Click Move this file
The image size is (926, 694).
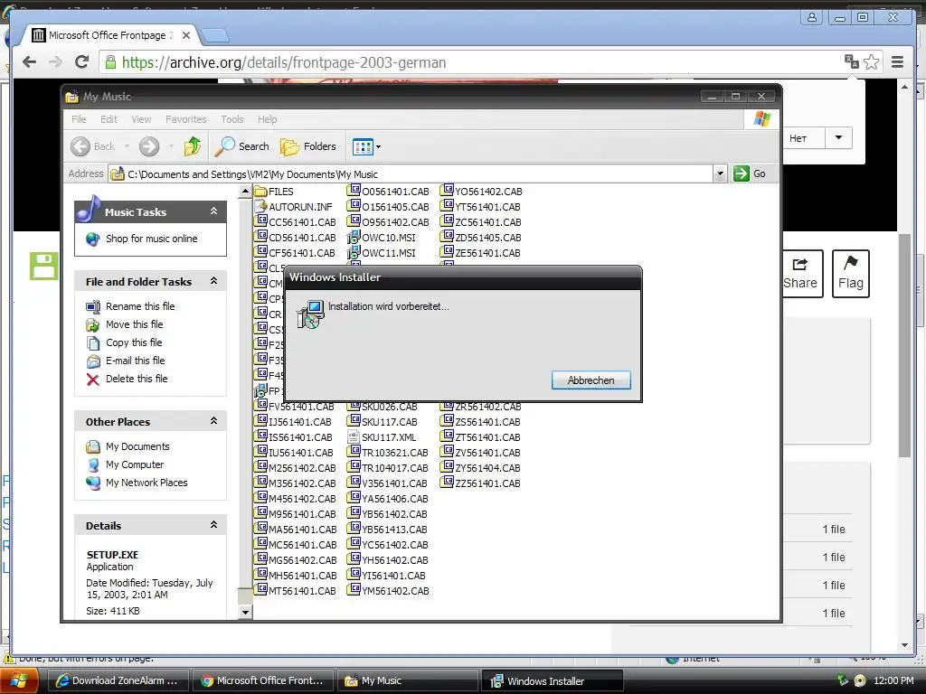[134, 324]
